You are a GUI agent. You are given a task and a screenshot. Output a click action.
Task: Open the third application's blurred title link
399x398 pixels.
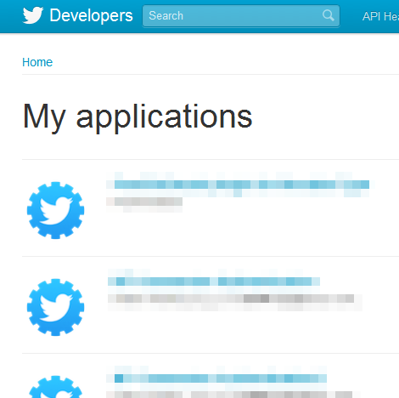pyautogui.click(x=216, y=378)
